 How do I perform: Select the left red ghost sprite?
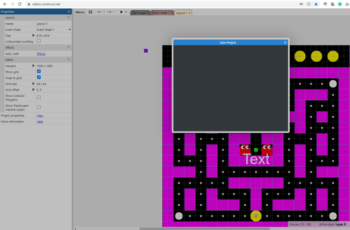[245, 150]
